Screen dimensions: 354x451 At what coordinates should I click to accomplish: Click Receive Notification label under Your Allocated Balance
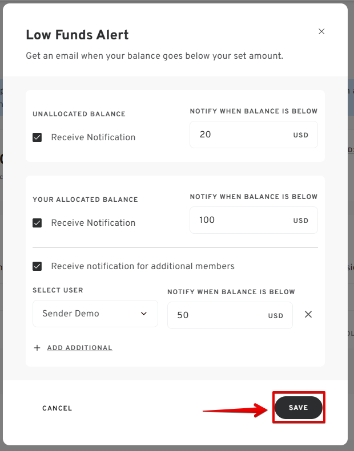[x=93, y=222]
